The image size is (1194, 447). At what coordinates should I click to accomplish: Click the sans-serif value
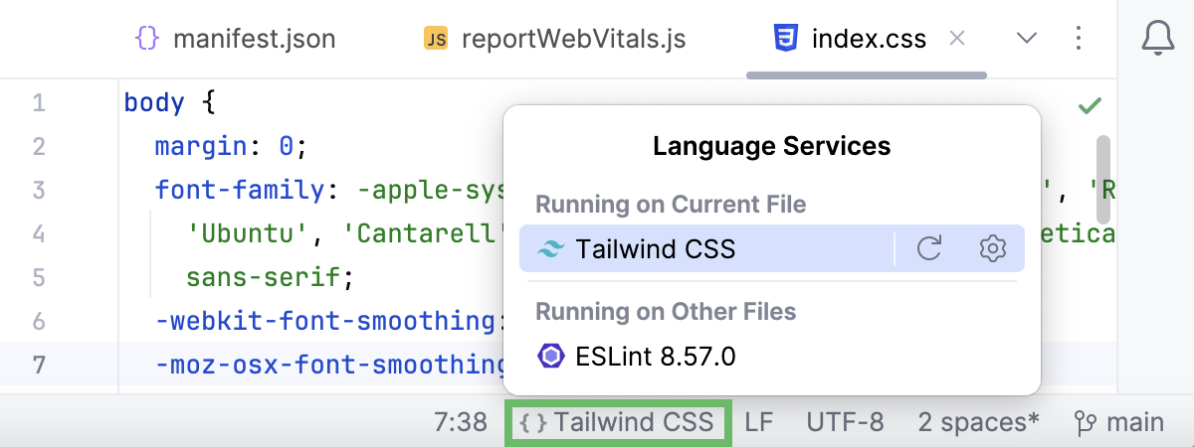(263, 277)
